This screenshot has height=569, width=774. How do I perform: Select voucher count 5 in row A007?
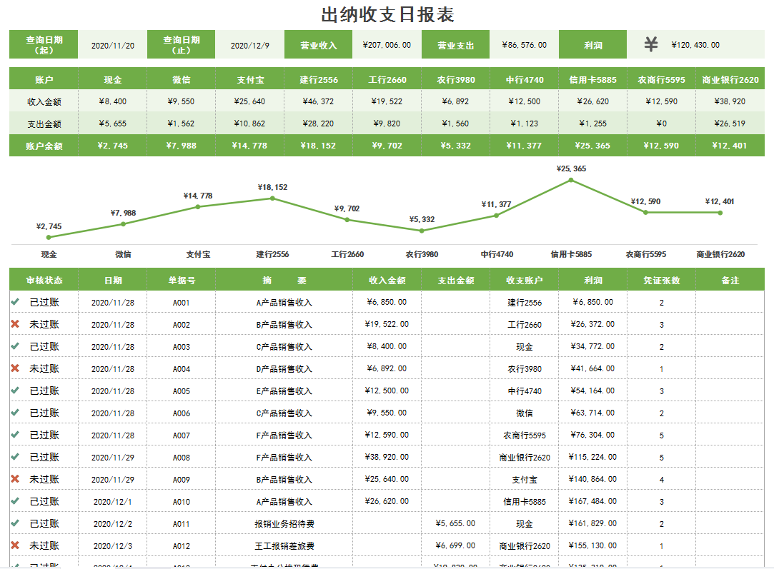(662, 435)
